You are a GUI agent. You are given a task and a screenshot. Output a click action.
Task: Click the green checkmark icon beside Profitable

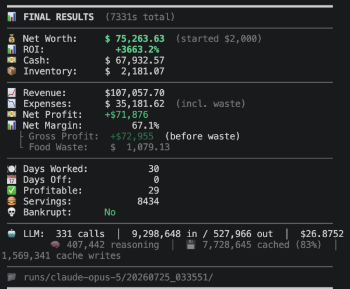[x=12, y=191]
